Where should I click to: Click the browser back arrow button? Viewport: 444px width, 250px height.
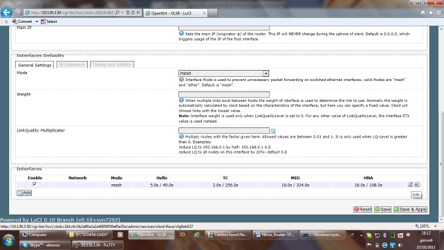tap(6, 12)
